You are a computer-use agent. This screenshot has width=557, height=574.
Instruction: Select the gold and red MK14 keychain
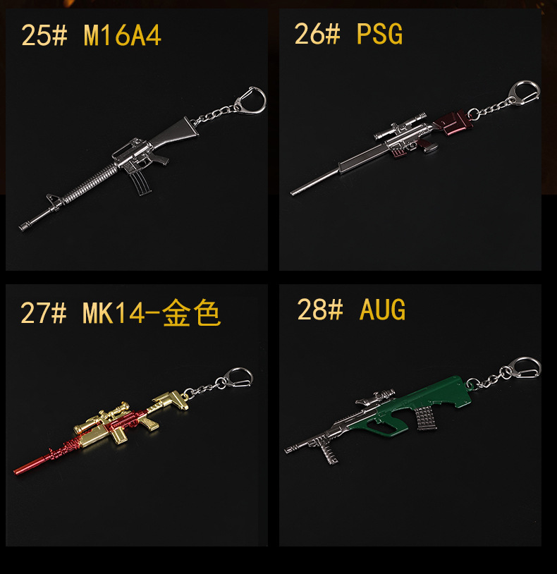[133, 421]
